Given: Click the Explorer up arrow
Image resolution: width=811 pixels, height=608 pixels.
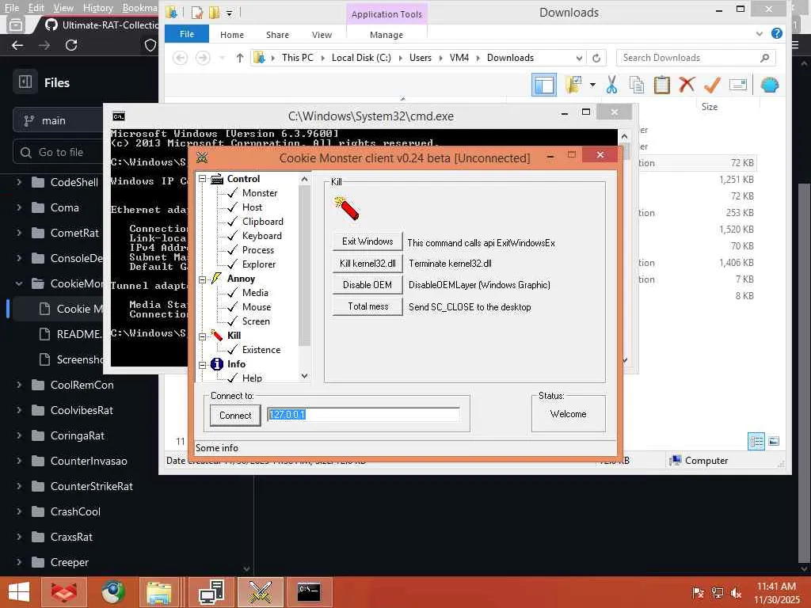Looking at the screenshot, I should tap(239, 58).
